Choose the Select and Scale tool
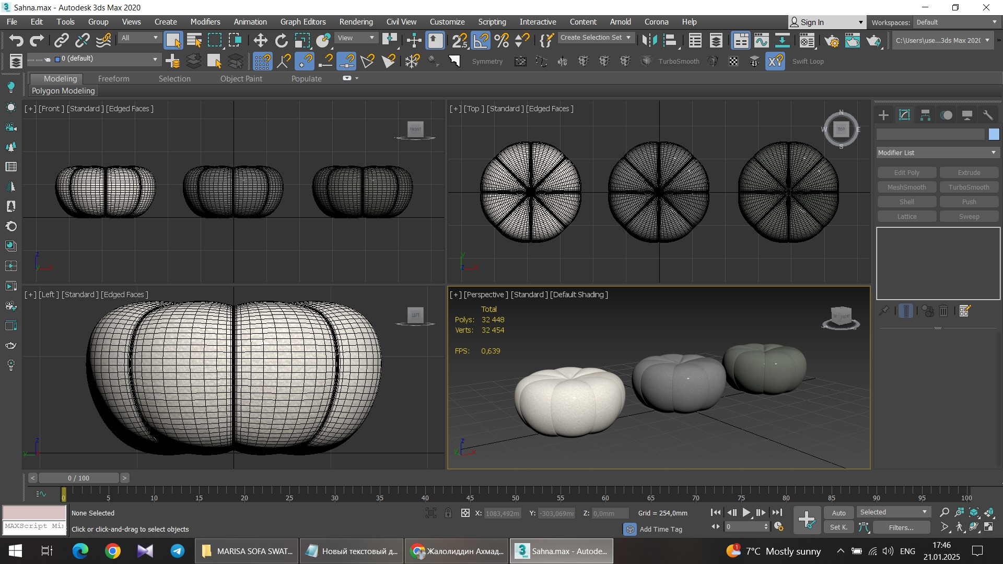This screenshot has width=1003, height=564. point(302,40)
